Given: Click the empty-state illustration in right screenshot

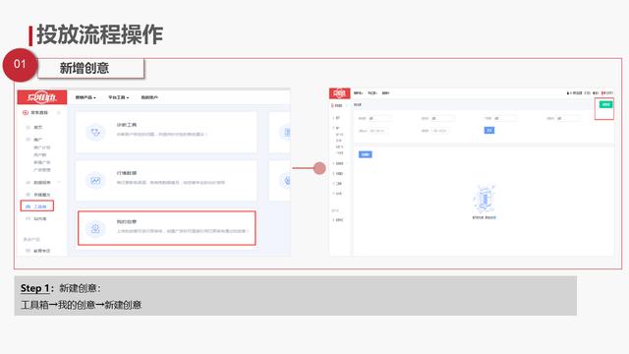Looking at the screenshot, I should click(x=485, y=199).
